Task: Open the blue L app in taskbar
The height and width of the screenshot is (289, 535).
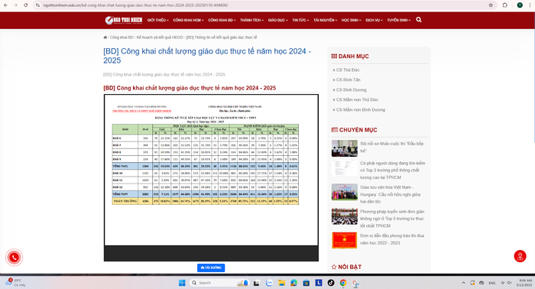Action: [319, 283]
